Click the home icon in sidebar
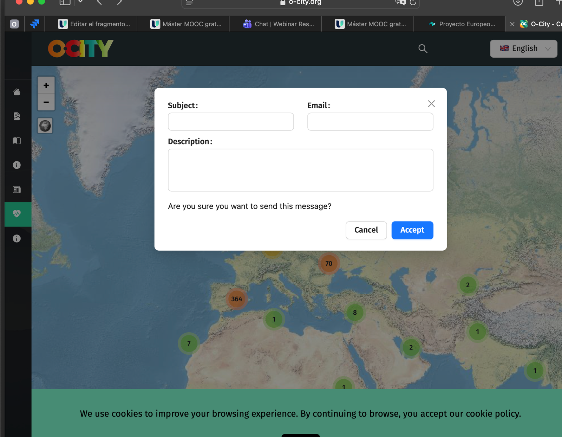The height and width of the screenshot is (437, 562). point(17,92)
